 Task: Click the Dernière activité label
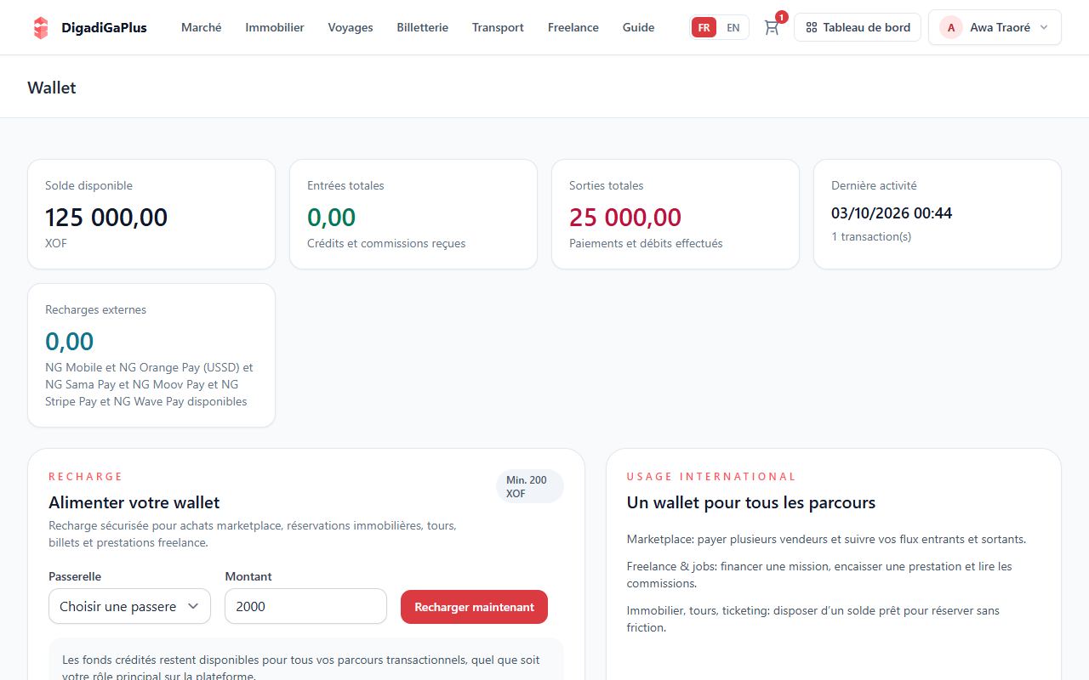pyautogui.click(x=874, y=185)
